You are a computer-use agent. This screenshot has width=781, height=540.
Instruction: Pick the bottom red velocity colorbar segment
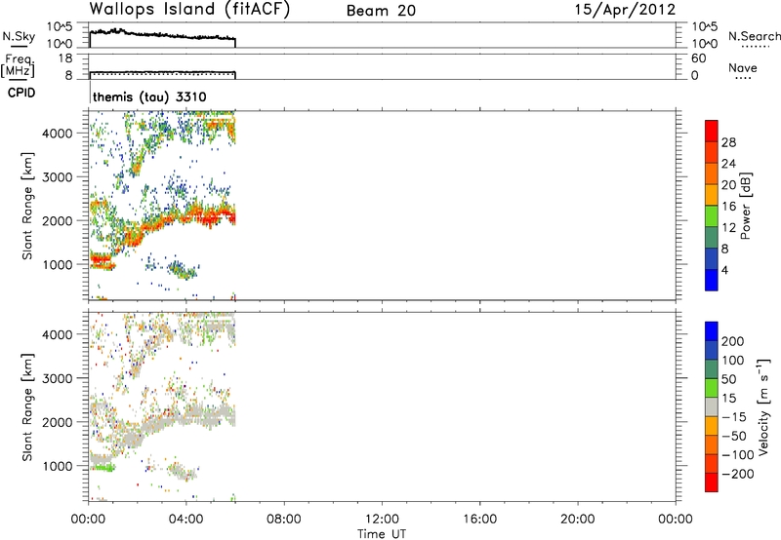(x=712, y=482)
